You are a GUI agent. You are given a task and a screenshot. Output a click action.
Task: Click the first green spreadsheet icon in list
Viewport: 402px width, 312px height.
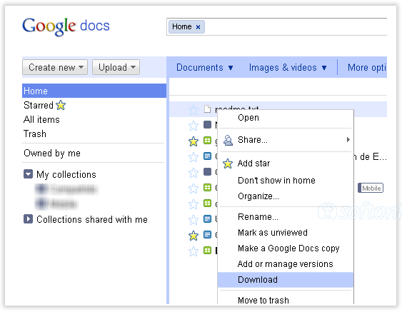(207, 141)
